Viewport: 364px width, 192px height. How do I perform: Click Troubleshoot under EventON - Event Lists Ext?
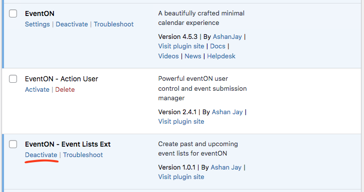click(83, 155)
